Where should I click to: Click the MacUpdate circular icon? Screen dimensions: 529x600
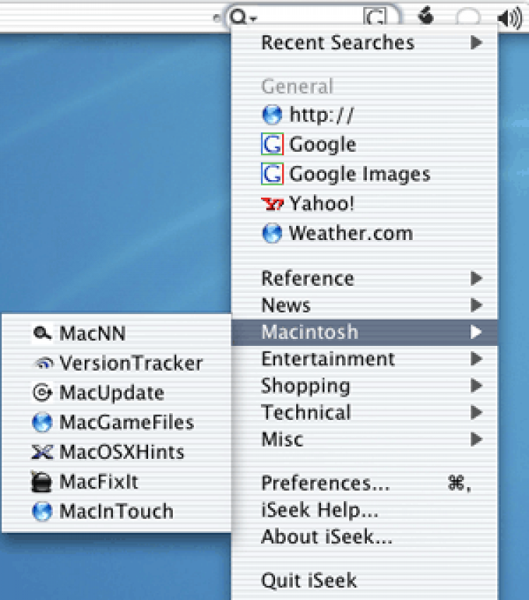click(42, 392)
